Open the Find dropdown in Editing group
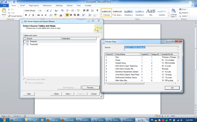 point(183,9)
